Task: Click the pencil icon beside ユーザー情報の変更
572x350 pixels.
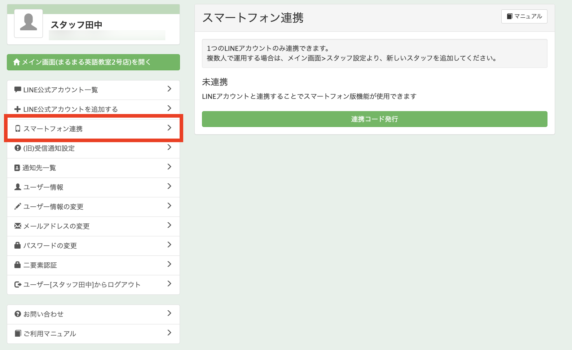Action: coord(18,206)
